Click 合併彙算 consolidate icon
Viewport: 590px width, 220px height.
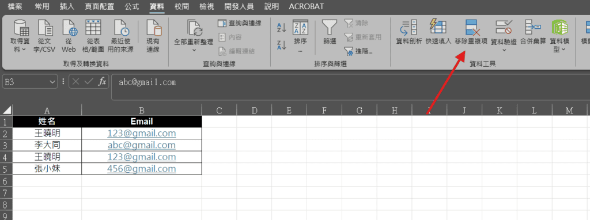[533, 28]
